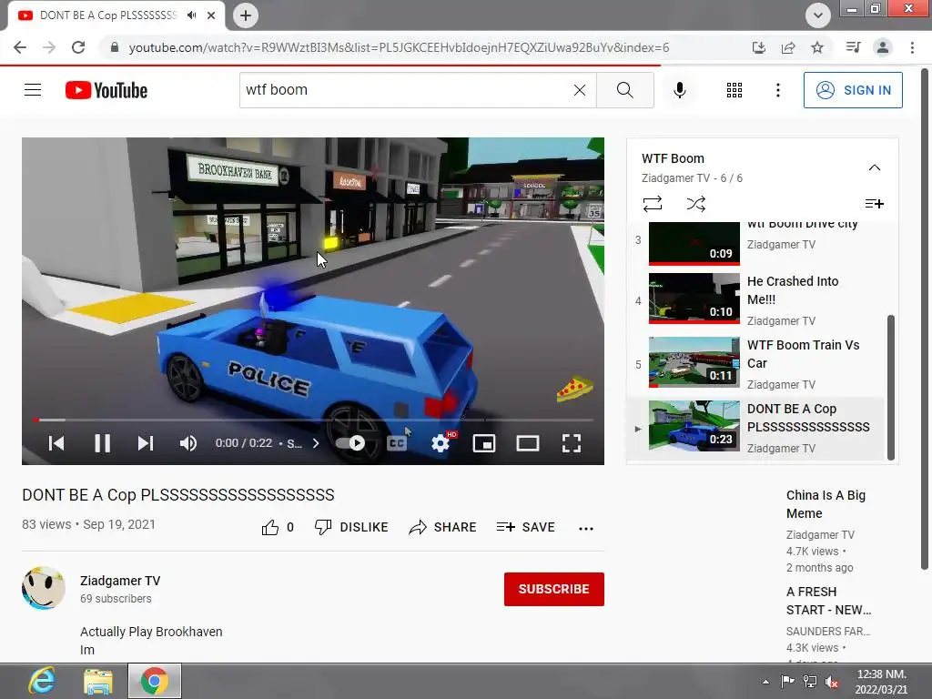The height and width of the screenshot is (699, 932).
Task: Open File Explorer from the taskbar
Action: [98, 681]
